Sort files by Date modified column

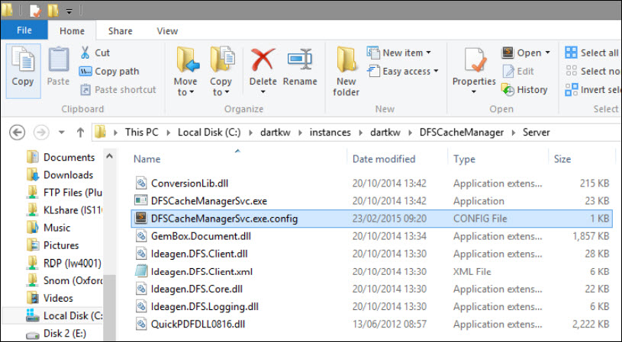(384, 159)
